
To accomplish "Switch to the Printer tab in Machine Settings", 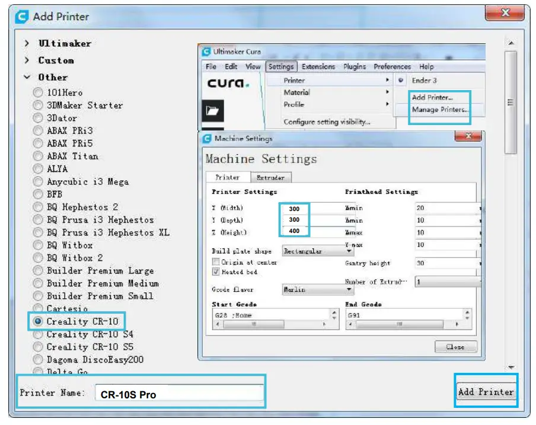I will click(228, 177).
